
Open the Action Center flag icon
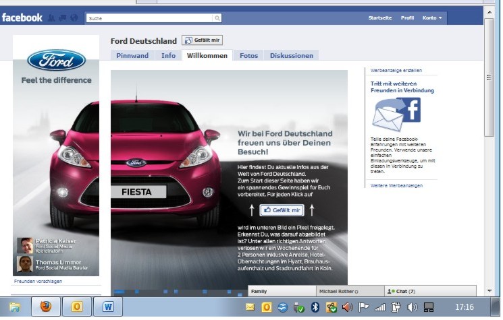363,307
